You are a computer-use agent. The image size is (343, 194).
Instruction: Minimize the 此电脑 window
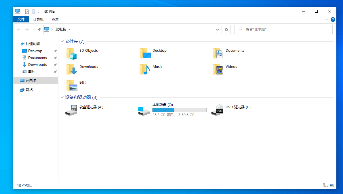point(303,11)
